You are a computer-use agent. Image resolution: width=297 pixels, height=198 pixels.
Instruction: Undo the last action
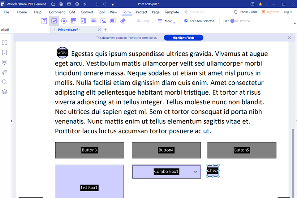pos(97,4)
